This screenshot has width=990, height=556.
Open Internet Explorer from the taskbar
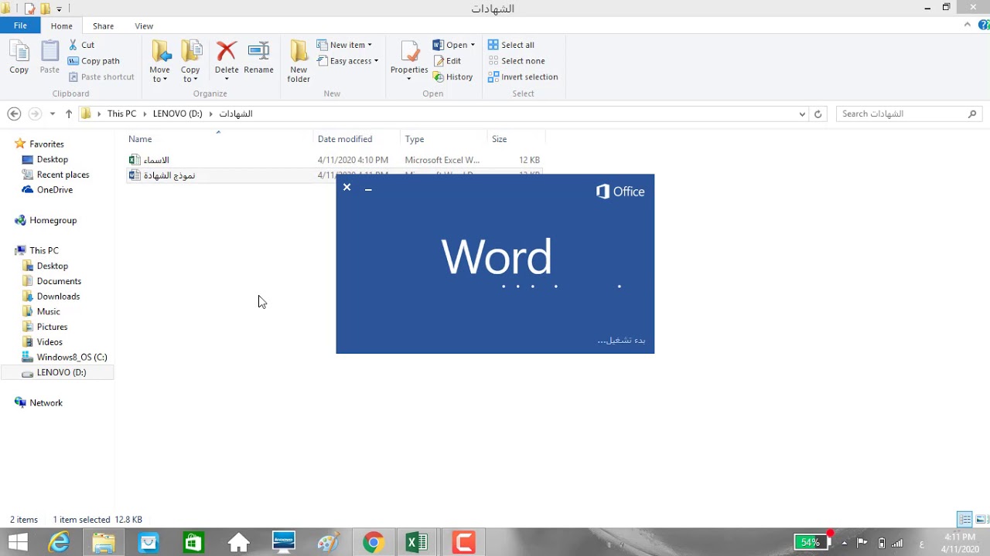click(59, 543)
